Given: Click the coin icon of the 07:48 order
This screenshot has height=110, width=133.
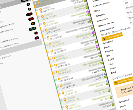Looking at the screenshot, I should tap(59, 79).
